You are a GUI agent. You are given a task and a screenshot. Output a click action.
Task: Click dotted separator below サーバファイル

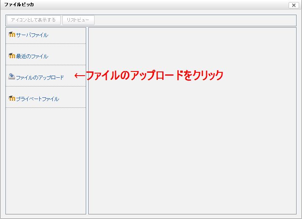point(46,44)
